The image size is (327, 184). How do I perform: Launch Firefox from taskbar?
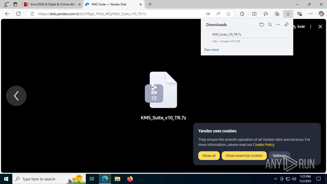coord(130,179)
